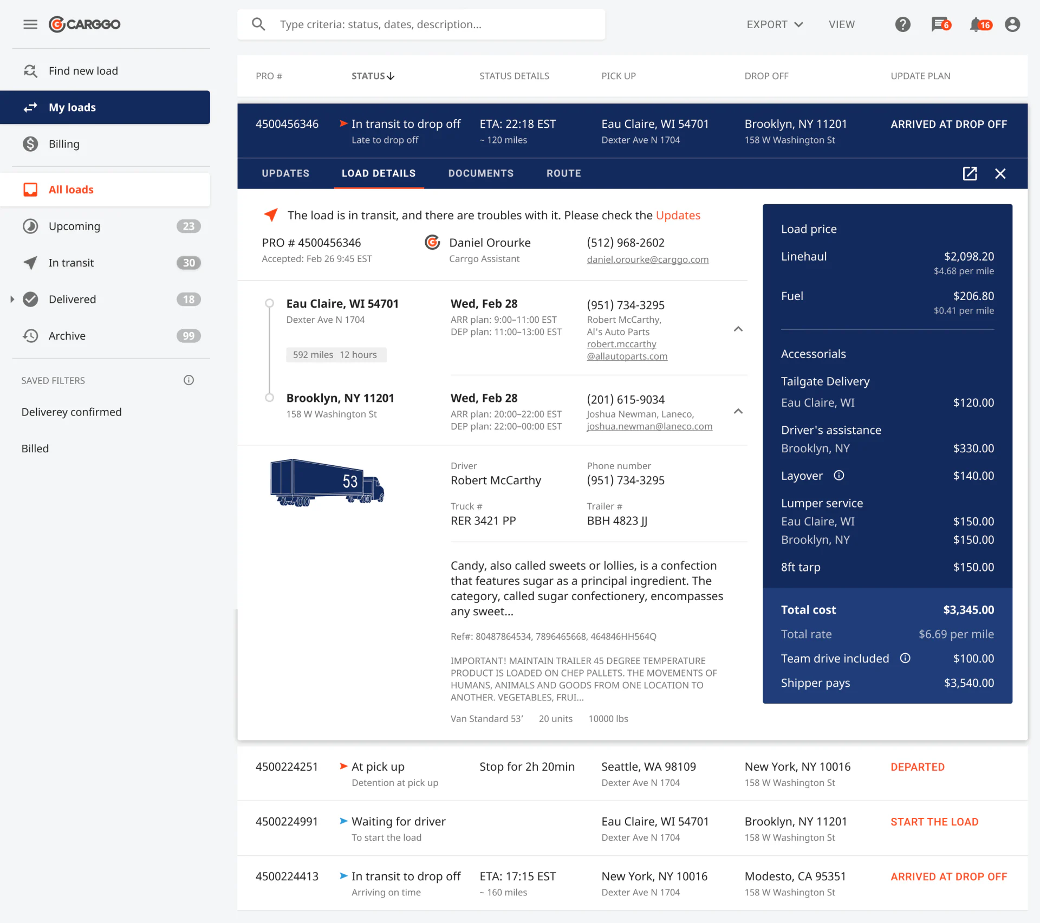
Task: Click the help question mark icon
Action: (x=902, y=24)
